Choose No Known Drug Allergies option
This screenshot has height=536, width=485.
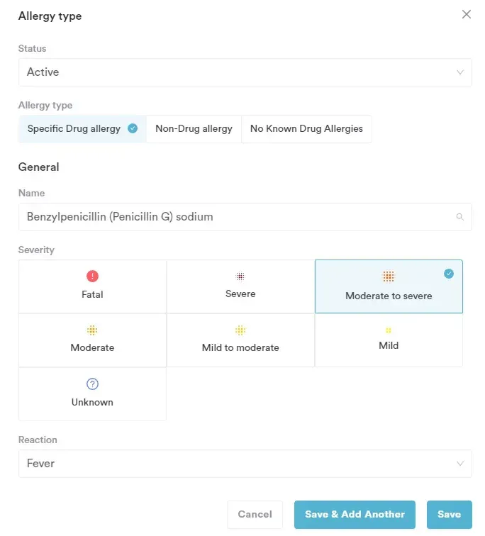click(x=306, y=129)
